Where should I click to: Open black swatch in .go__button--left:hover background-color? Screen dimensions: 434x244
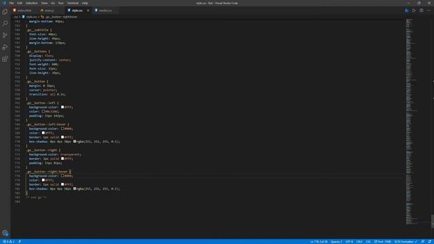coord(62,129)
